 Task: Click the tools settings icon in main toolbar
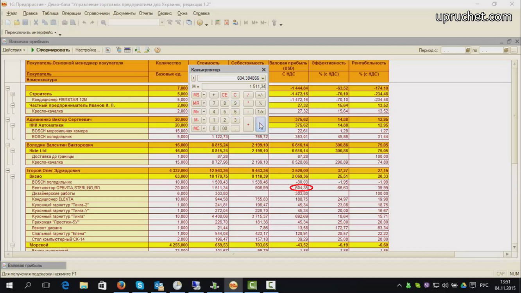274,23
